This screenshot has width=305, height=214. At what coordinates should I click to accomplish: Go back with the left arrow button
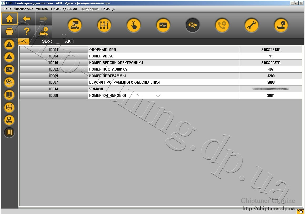coord(27,19)
